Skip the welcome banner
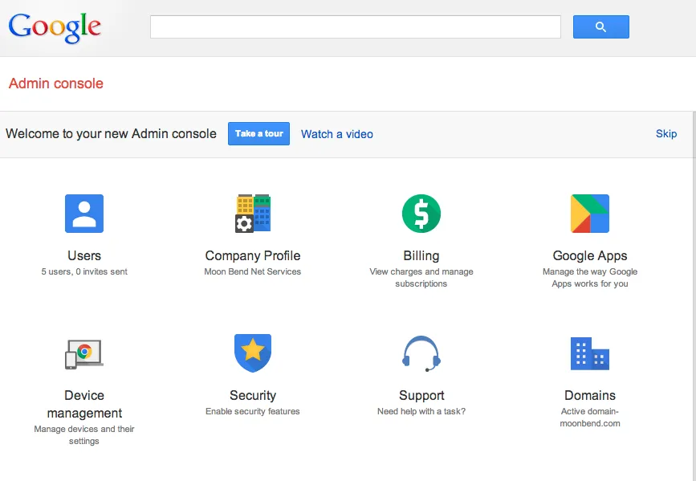 point(666,133)
